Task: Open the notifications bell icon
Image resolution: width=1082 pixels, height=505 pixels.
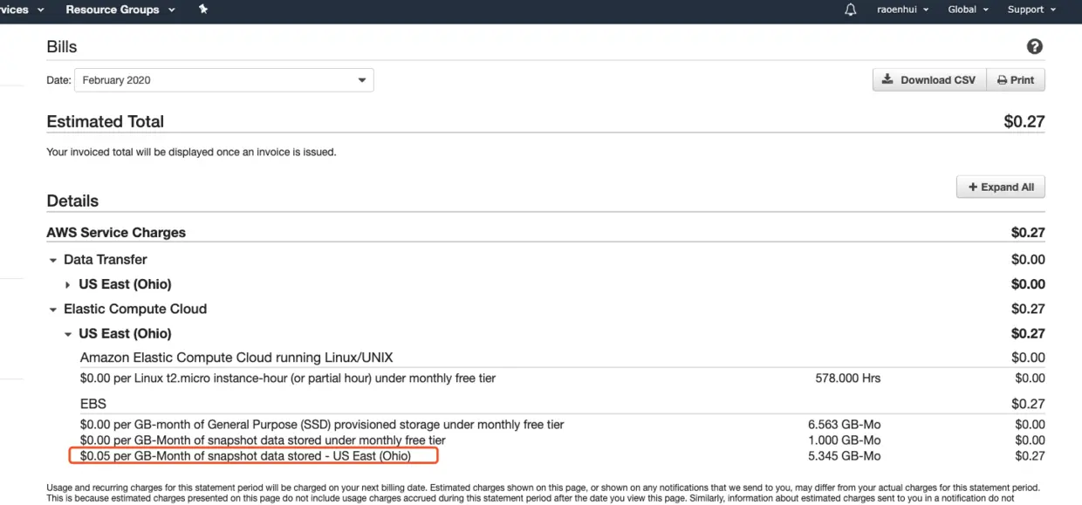Action: [x=851, y=10]
